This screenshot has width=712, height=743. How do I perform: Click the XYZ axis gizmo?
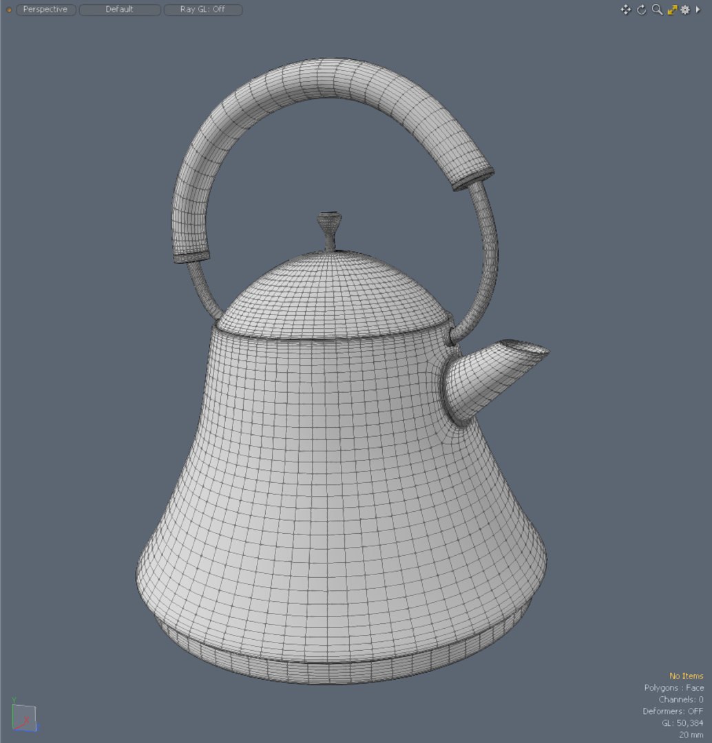point(24,716)
